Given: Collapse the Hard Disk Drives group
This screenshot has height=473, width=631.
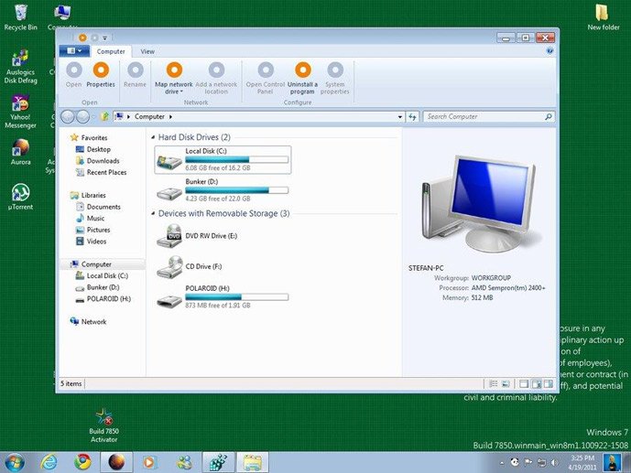Looking at the screenshot, I should coord(153,137).
